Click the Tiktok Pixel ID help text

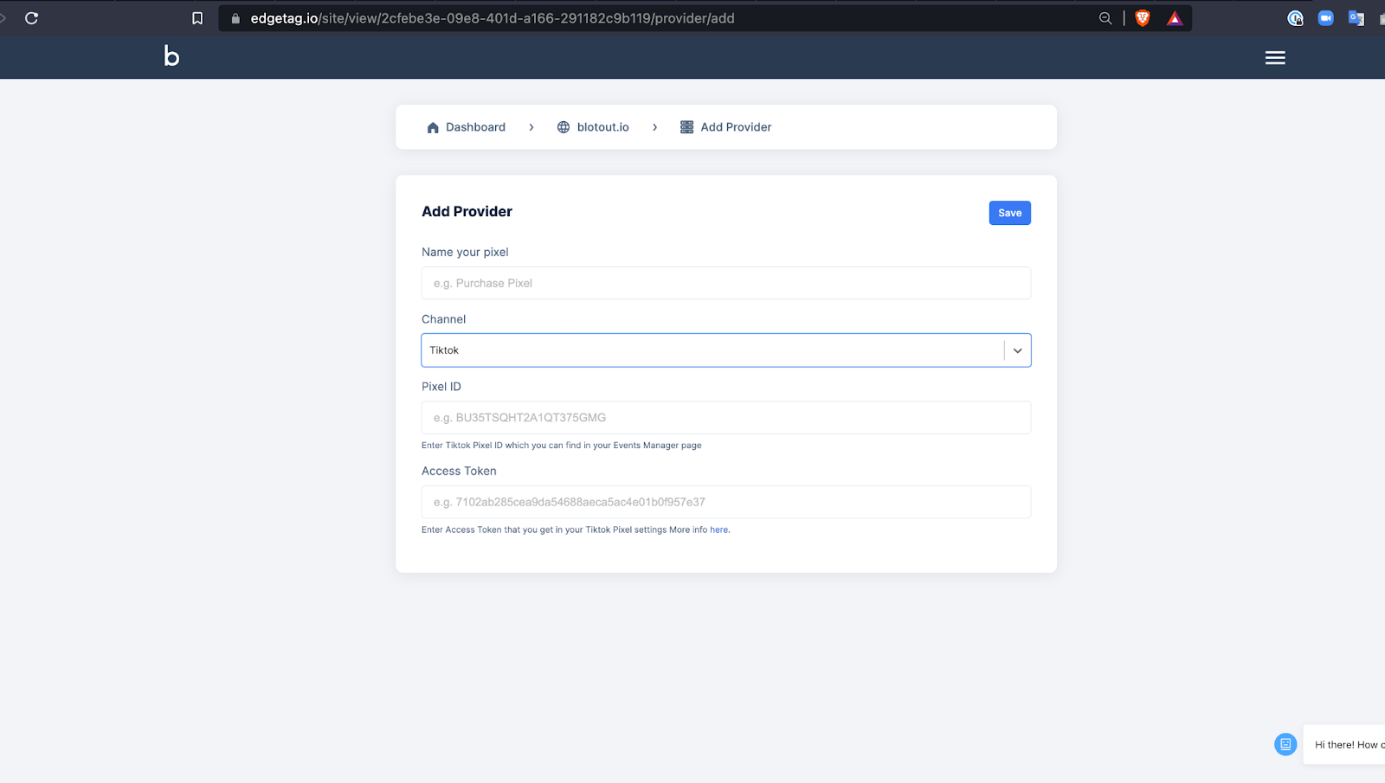coord(561,446)
